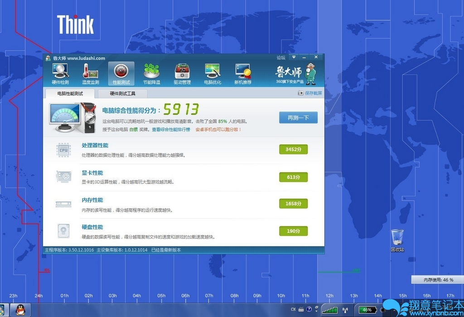
Task: Click the 电脑综合性能得分为 label
Action: 131,110
